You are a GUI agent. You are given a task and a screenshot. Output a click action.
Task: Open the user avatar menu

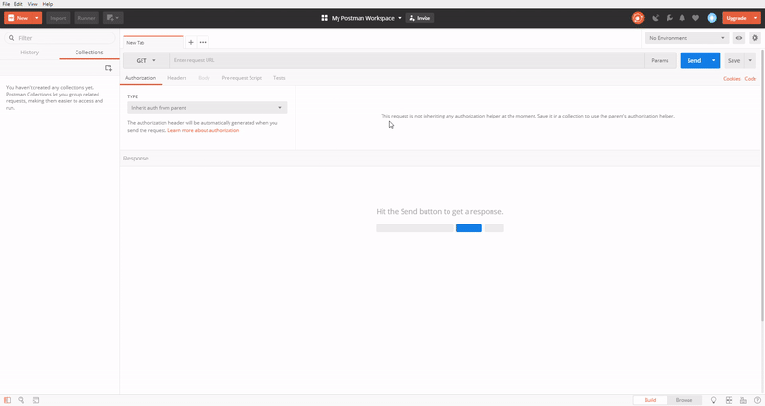click(711, 18)
